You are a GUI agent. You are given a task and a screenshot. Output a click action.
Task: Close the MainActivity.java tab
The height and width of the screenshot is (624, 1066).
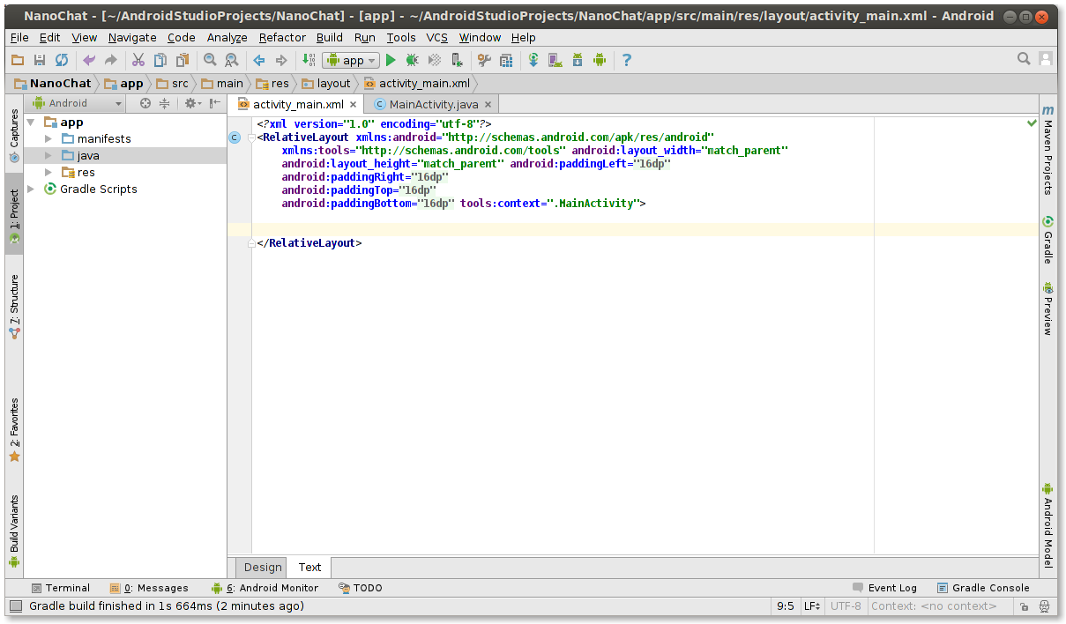pos(488,105)
